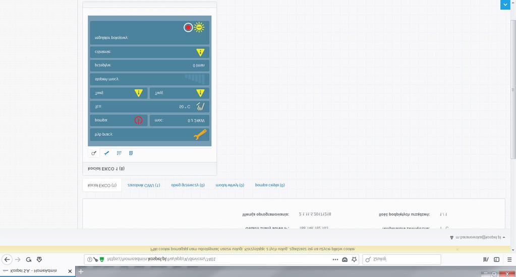The width and height of the screenshot is (516, 277).
Task: Click the Wersja oprogramowania label
Action: click(266, 214)
